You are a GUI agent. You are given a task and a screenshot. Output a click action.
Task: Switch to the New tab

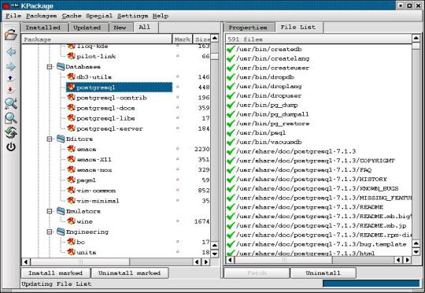tap(121, 28)
